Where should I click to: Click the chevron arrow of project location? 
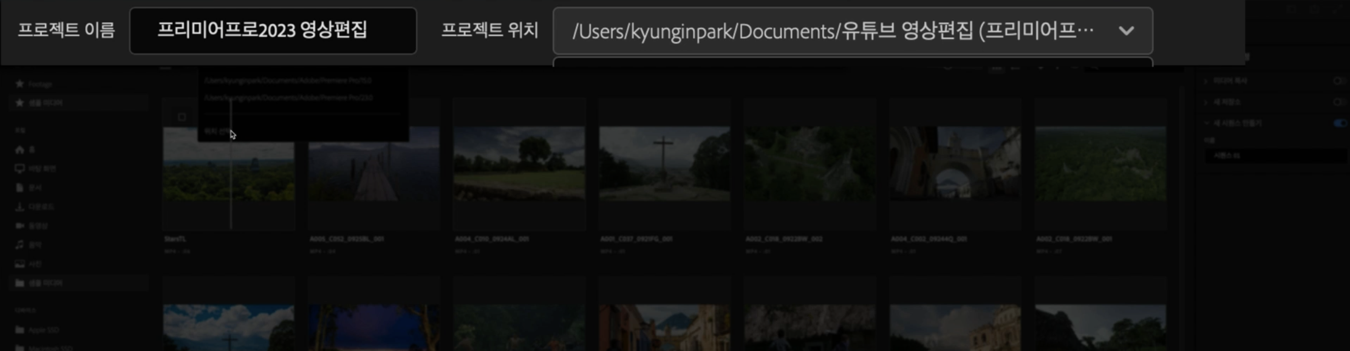(1126, 31)
